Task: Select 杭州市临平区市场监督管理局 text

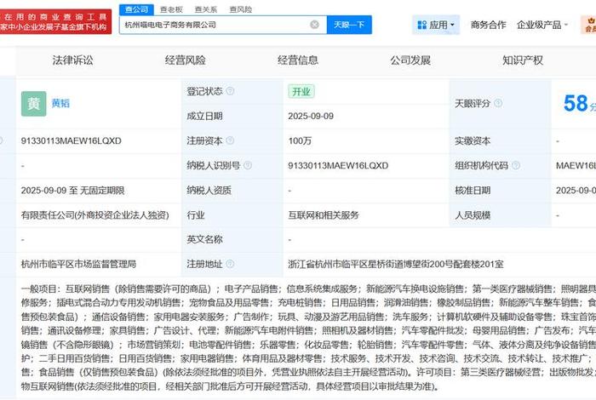Action: [x=78, y=264]
